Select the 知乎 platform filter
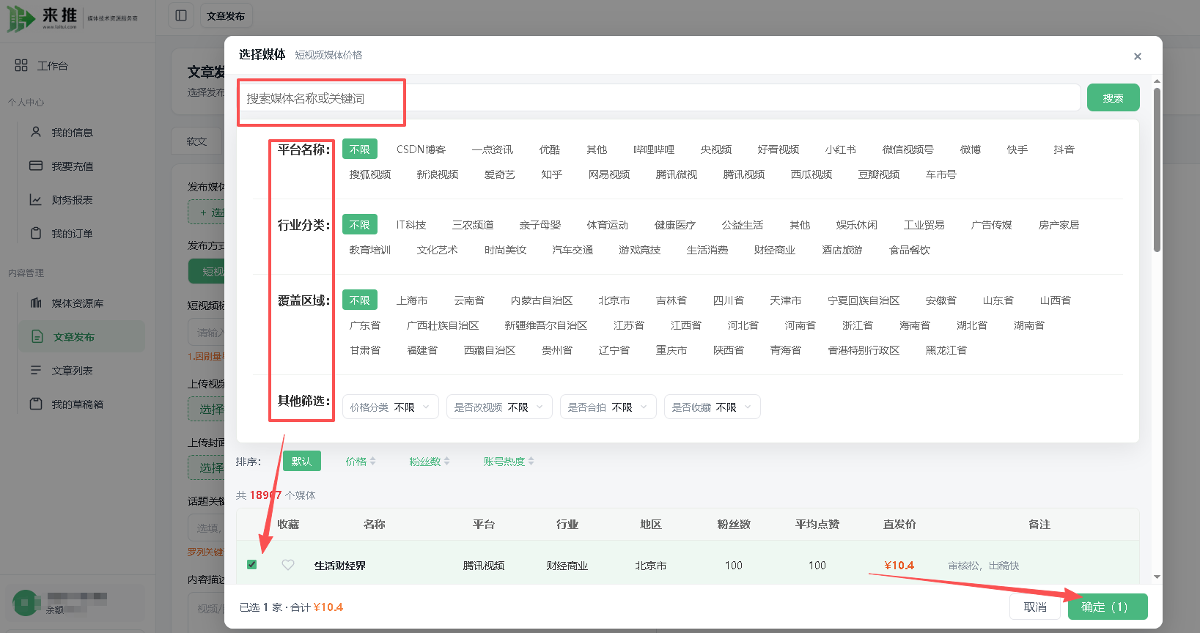 click(551, 174)
